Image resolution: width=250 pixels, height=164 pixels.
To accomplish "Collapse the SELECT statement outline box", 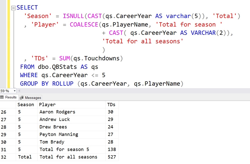I will [x=14, y=8].
